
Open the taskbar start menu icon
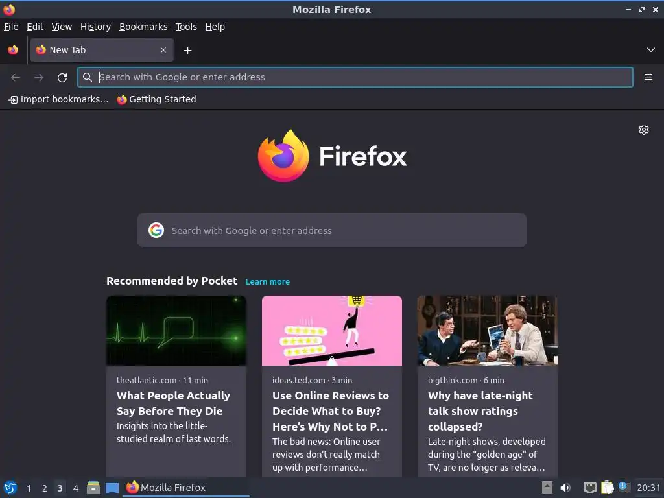[x=10, y=488]
